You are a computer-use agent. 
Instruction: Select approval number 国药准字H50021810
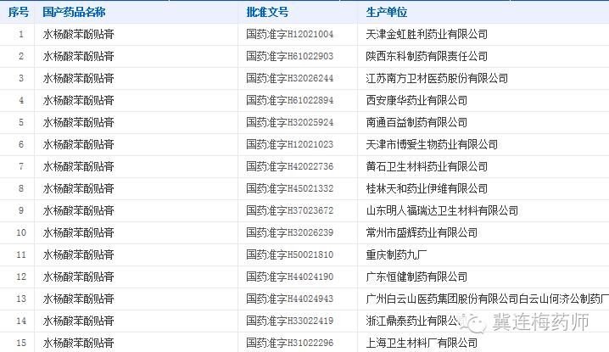[290, 254]
